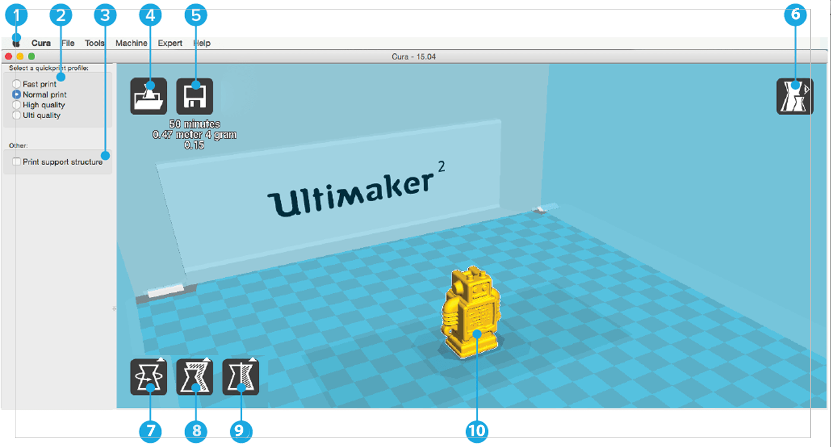Open the Load model folder icon
Viewport: 831px width, 447px height.
click(149, 96)
